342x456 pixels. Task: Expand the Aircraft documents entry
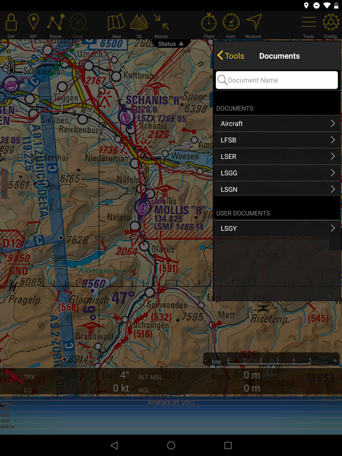tap(277, 124)
